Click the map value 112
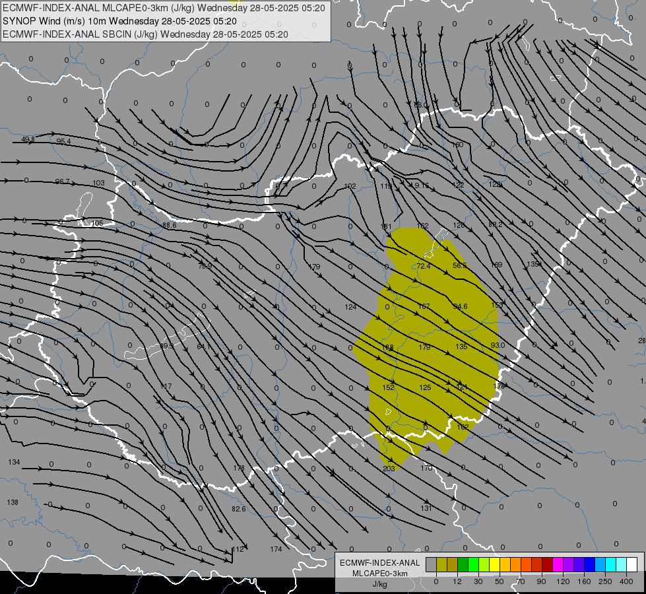Image resolution: width=646 pixels, height=594 pixels. [238, 549]
